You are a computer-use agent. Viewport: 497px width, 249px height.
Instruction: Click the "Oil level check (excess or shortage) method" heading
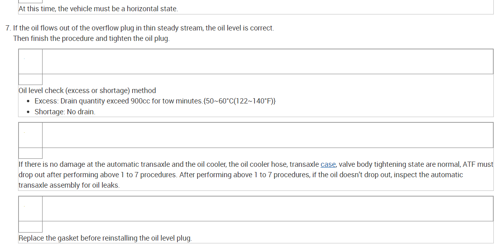87,91
